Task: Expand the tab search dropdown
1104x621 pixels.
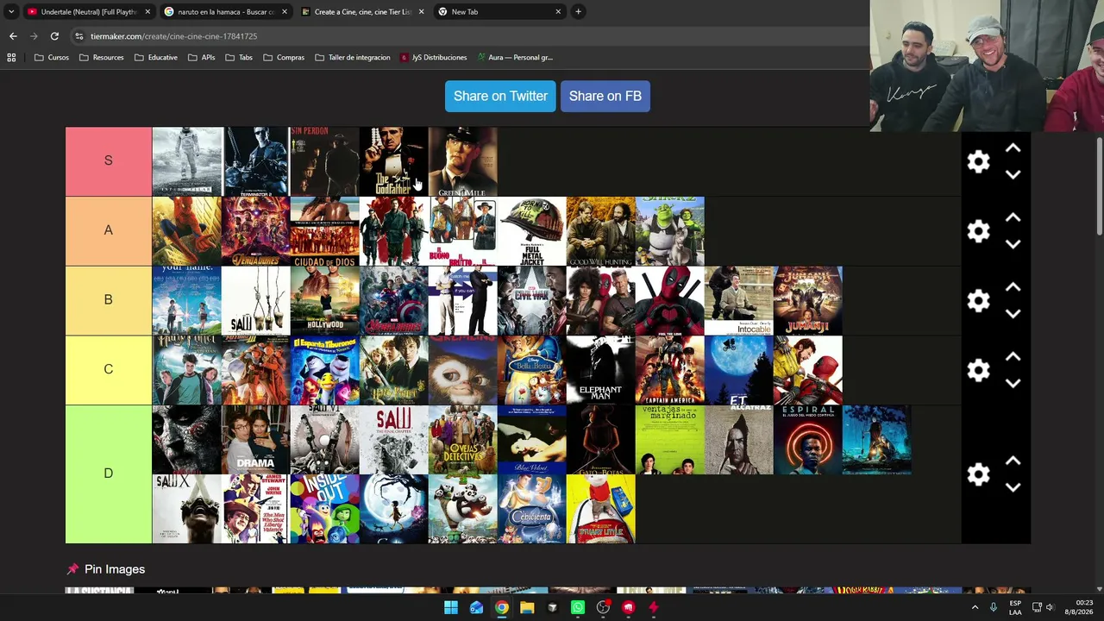Action: 10,12
